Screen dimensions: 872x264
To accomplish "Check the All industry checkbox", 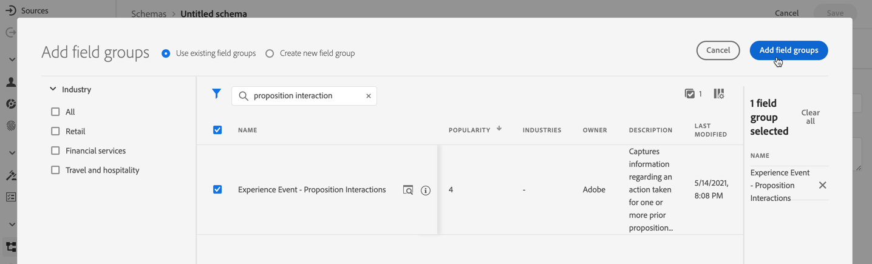I will [x=55, y=112].
